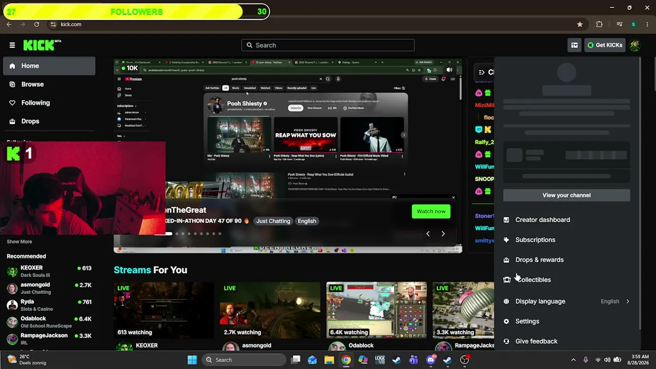
Task: Open Odablock stream thumbnail 6.4K watching
Action: [377, 310]
